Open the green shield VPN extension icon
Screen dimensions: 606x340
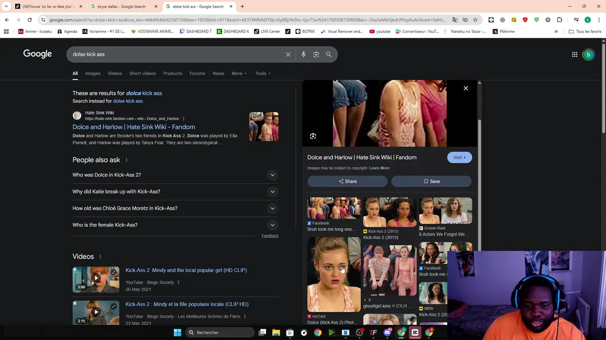[x=536, y=20]
